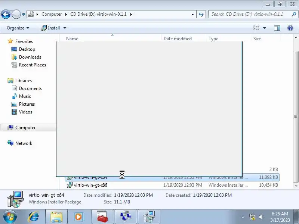The height and width of the screenshot is (224, 299).
Task: Open the Documents library
Action: click(30, 88)
